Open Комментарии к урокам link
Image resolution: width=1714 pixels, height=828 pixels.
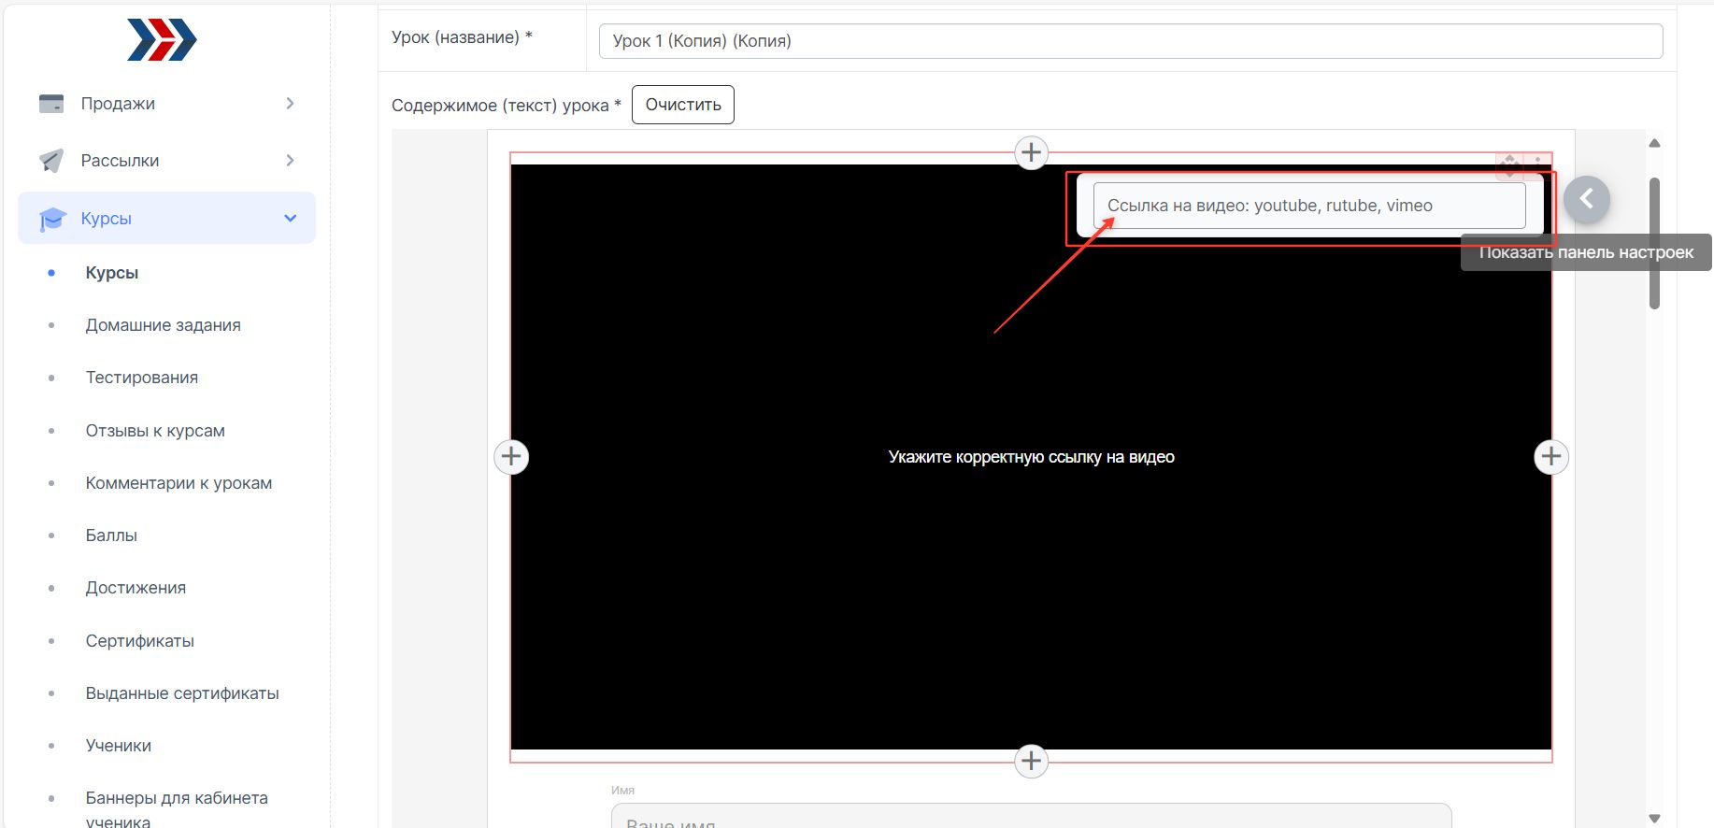pos(179,483)
